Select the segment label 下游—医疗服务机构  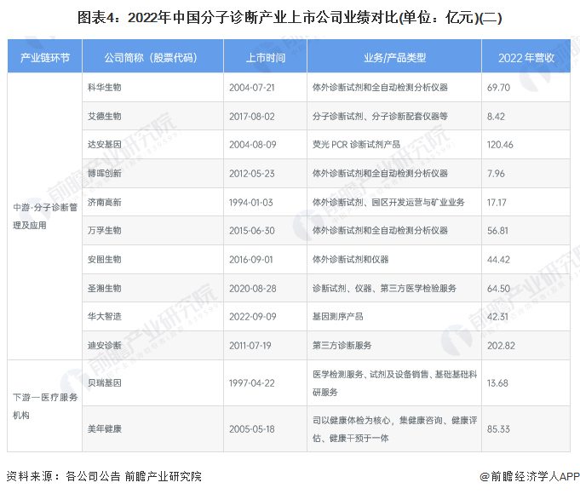click(x=45, y=406)
